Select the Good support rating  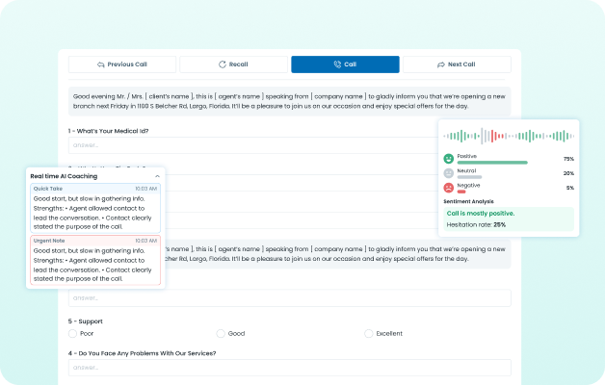(x=221, y=333)
